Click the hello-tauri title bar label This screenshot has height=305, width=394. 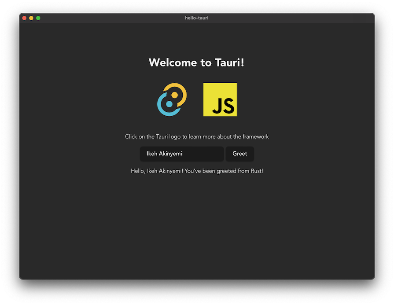pyautogui.click(x=197, y=18)
